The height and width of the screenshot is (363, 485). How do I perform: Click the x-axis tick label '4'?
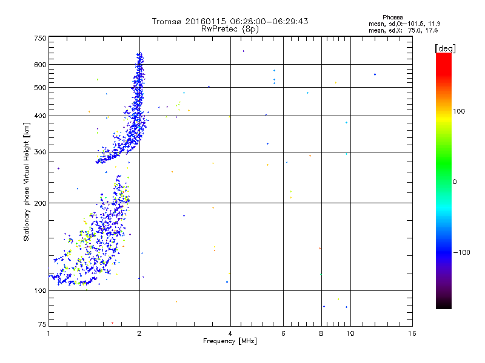tap(230, 333)
